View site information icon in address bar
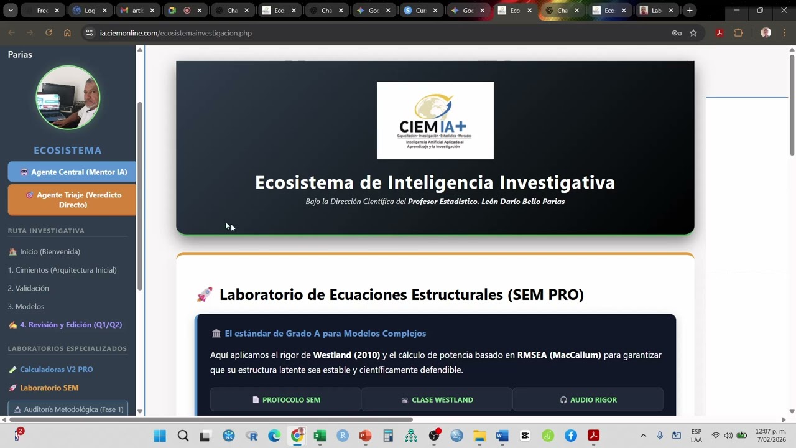The image size is (796, 448). [x=90, y=33]
